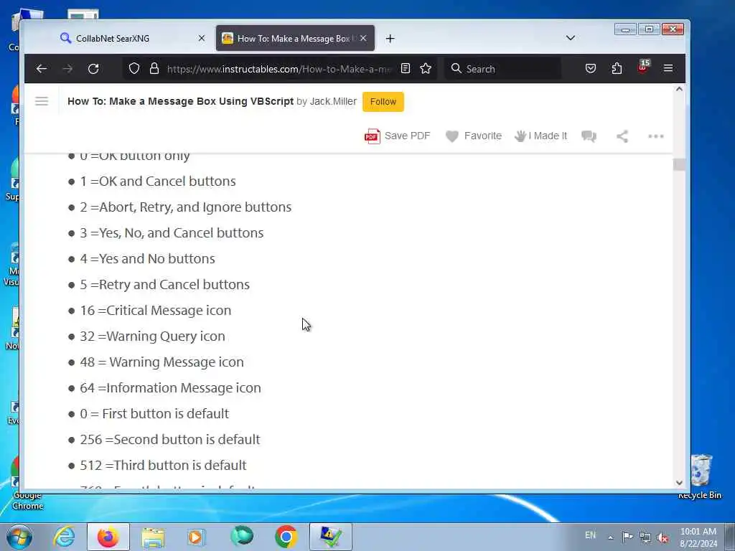Open the comments speech bubble icon
The image size is (735, 551).
tap(589, 136)
